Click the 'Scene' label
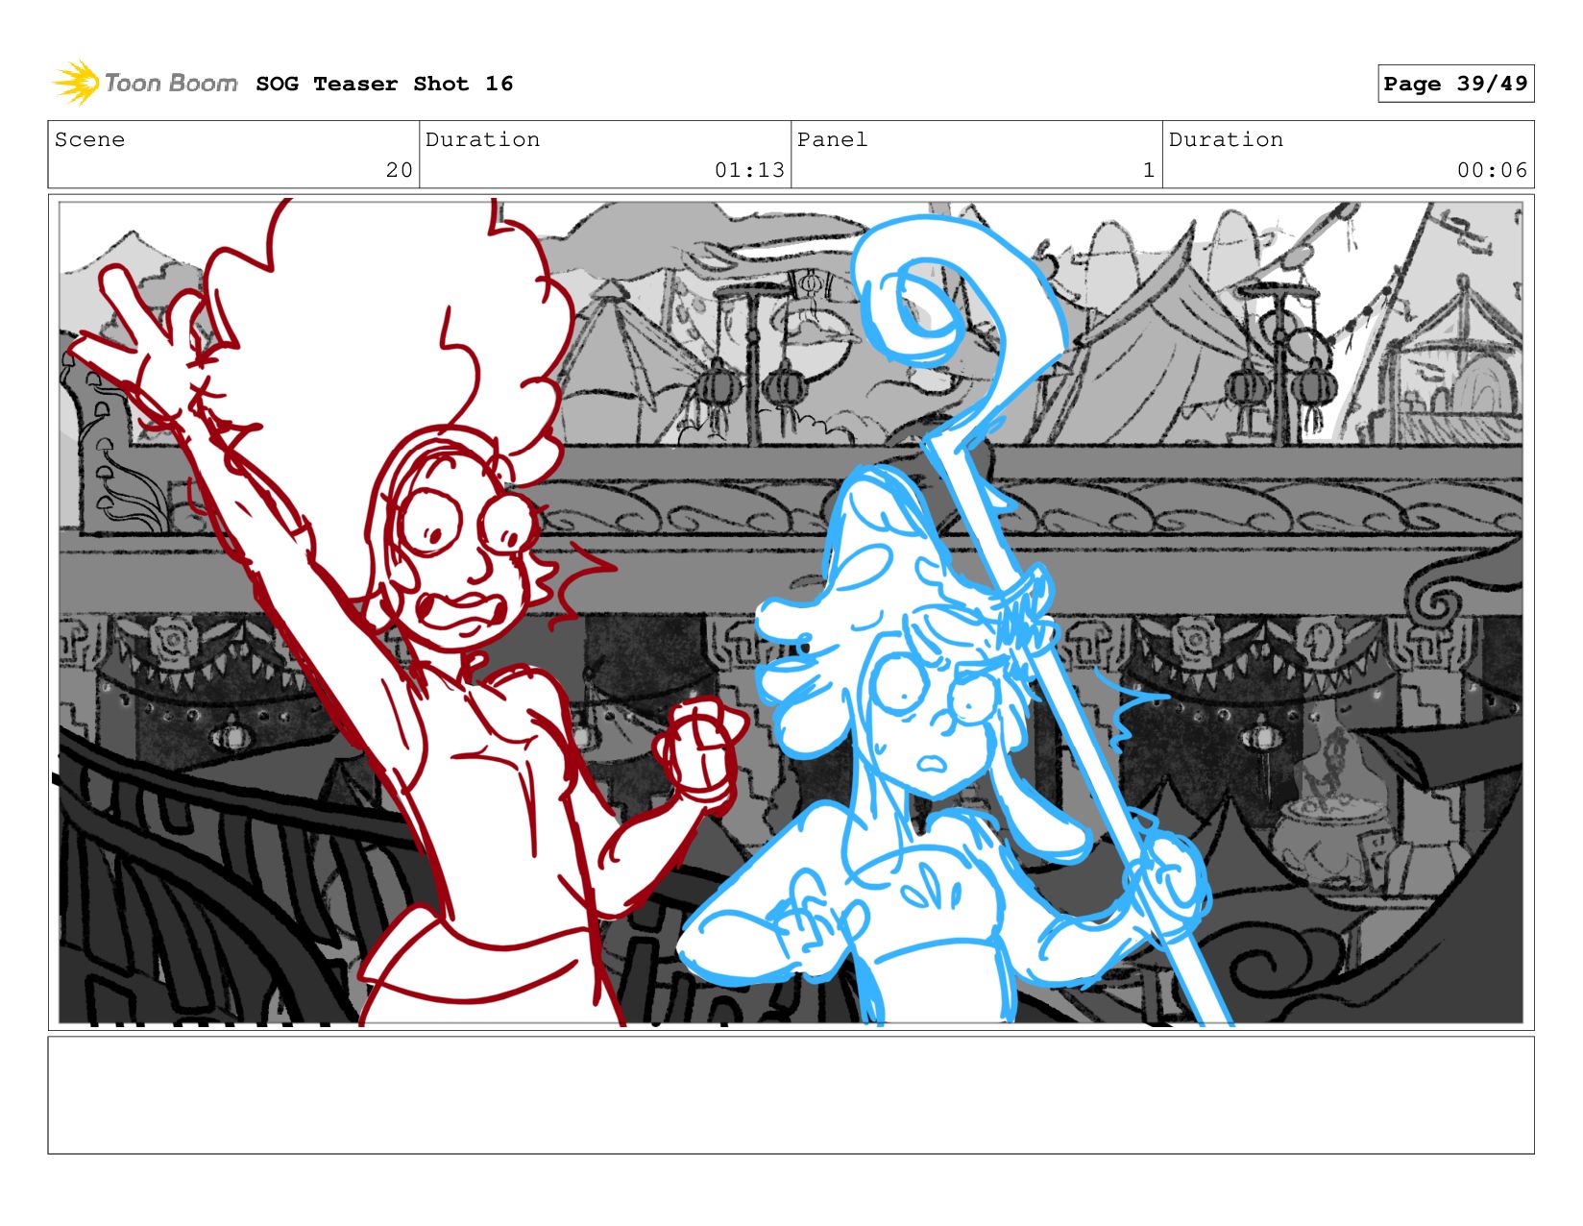 89,139
